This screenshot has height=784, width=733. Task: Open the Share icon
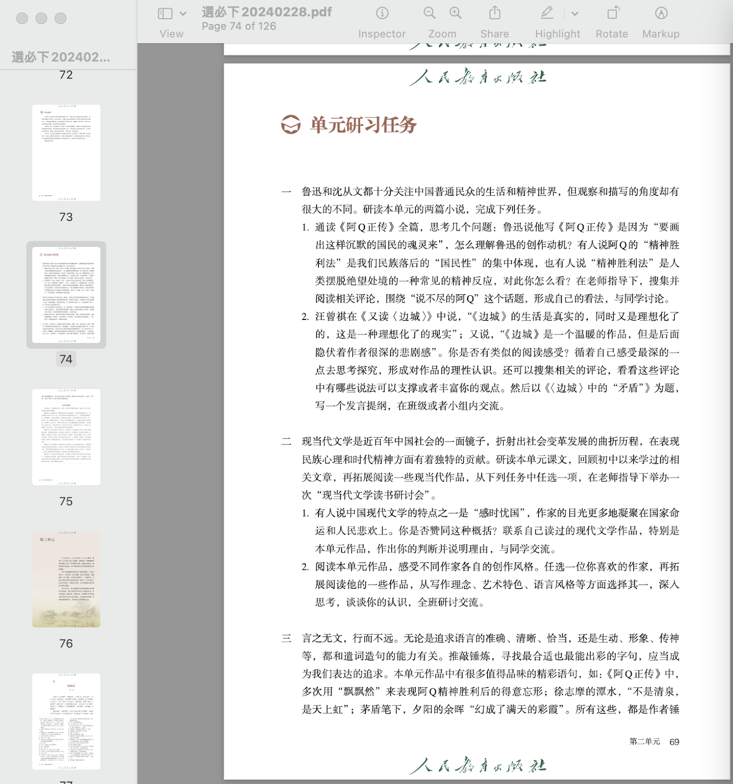click(494, 13)
